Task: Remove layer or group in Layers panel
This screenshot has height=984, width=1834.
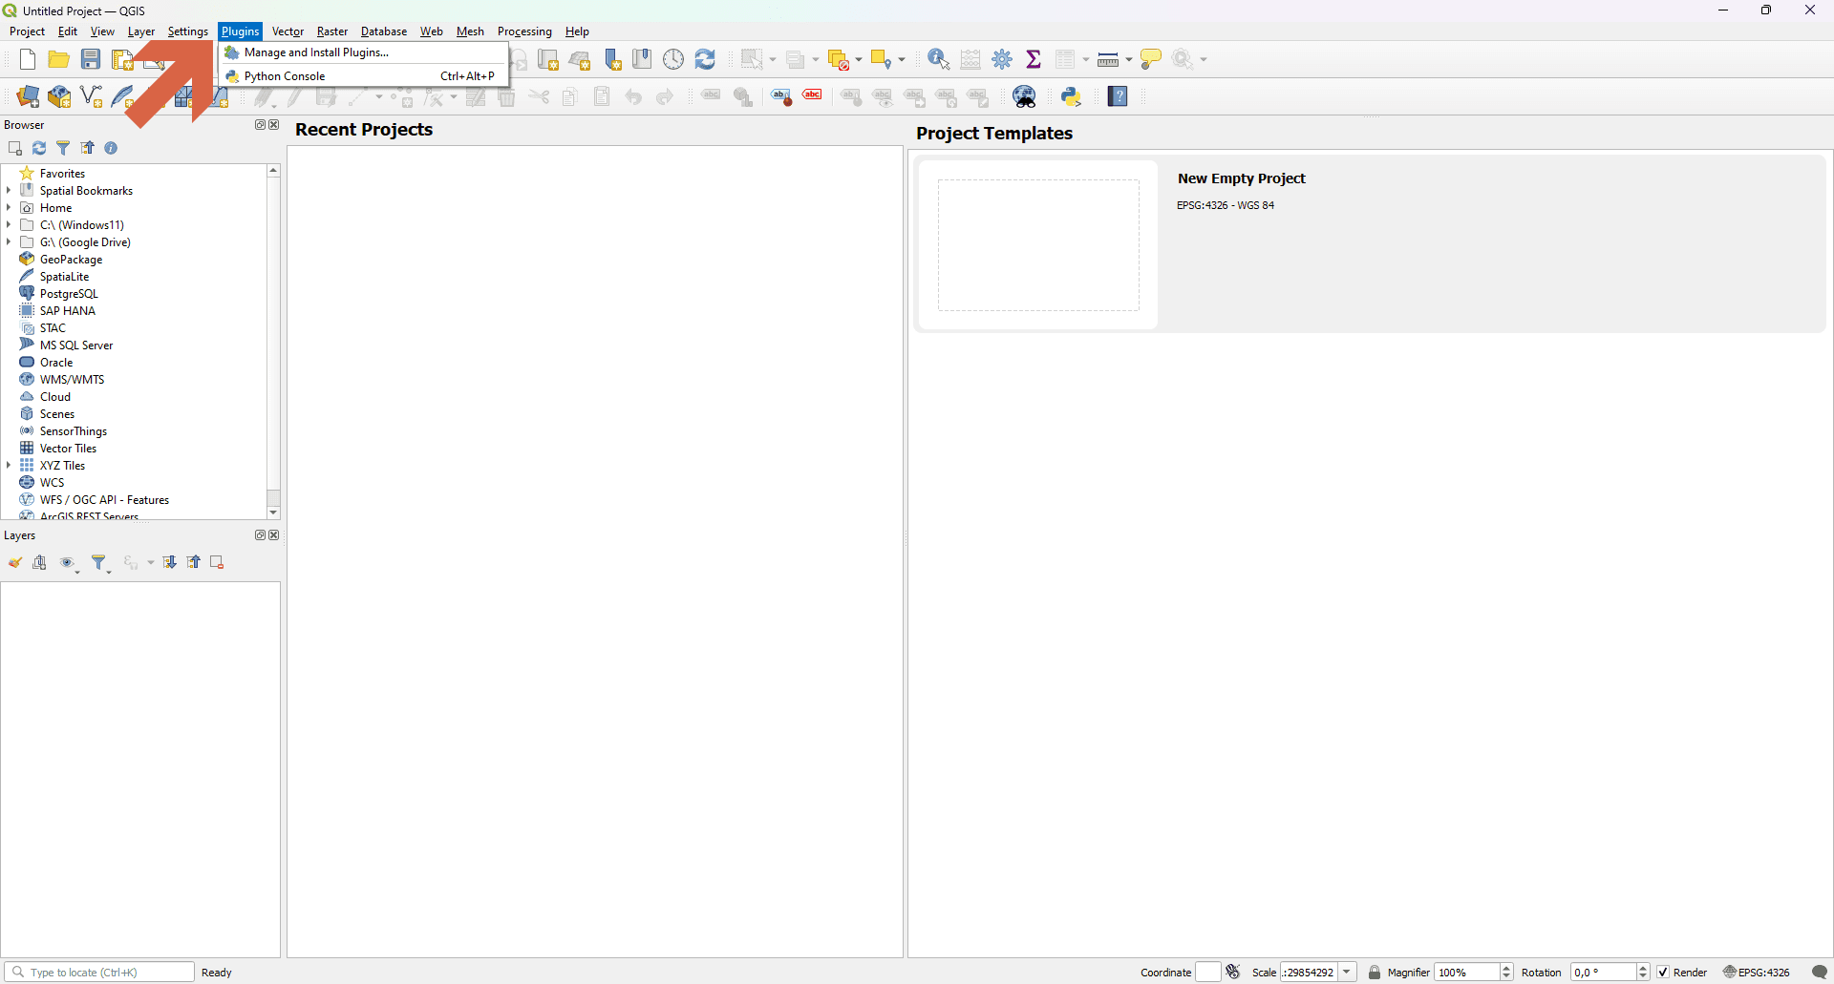Action: coord(218,563)
